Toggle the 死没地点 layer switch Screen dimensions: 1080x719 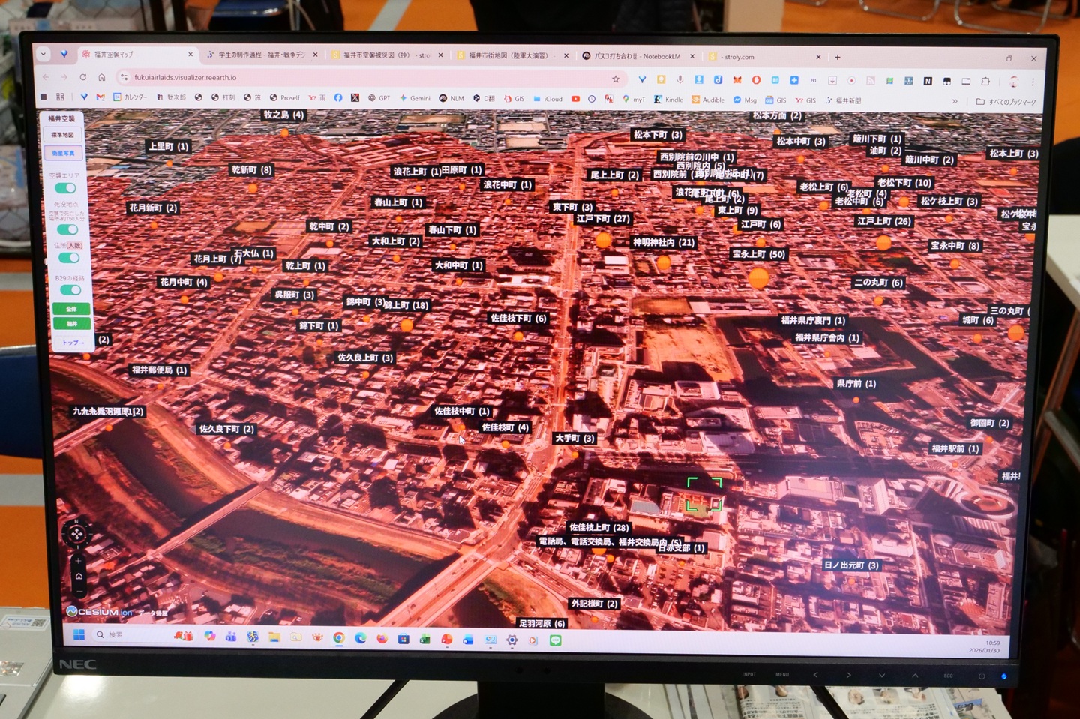[68, 229]
